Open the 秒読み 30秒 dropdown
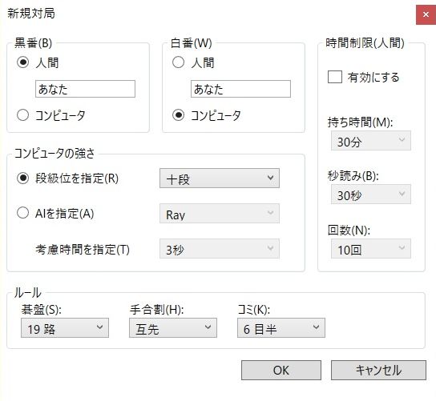 coord(371,194)
